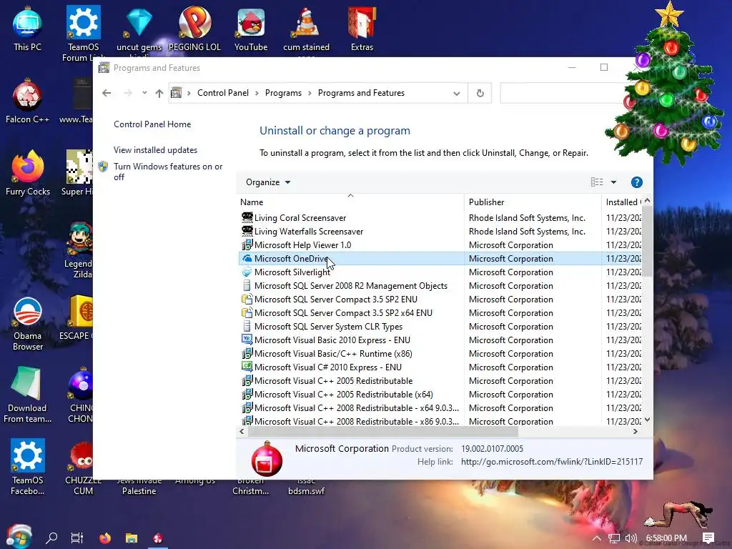The width and height of the screenshot is (732, 549).
Task: Click the taskbar volume speaker icon
Action: pyautogui.click(x=630, y=538)
